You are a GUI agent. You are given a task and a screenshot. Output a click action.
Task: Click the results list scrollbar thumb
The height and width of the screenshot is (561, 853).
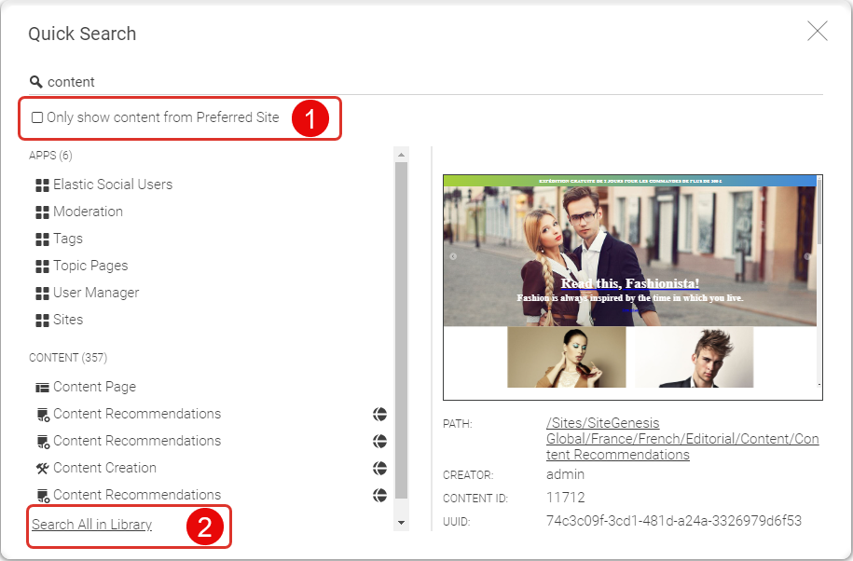click(402, 326)
